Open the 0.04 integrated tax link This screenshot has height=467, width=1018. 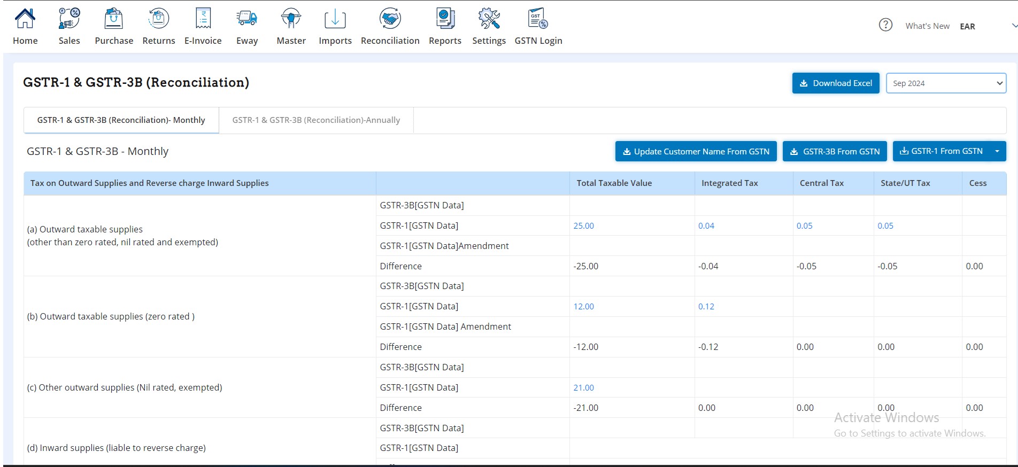(706, 226)
